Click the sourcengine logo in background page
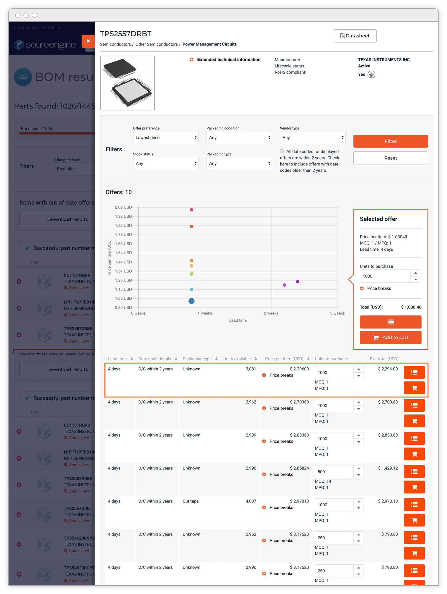The height and width of the screenshot is (594, 447). [x=45, y=45]
